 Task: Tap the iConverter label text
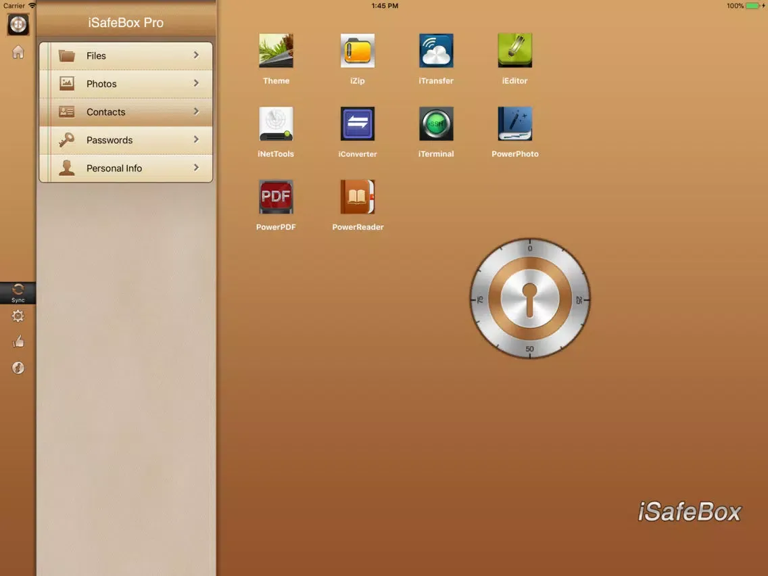pyautogui.click(x=358, y=154)
